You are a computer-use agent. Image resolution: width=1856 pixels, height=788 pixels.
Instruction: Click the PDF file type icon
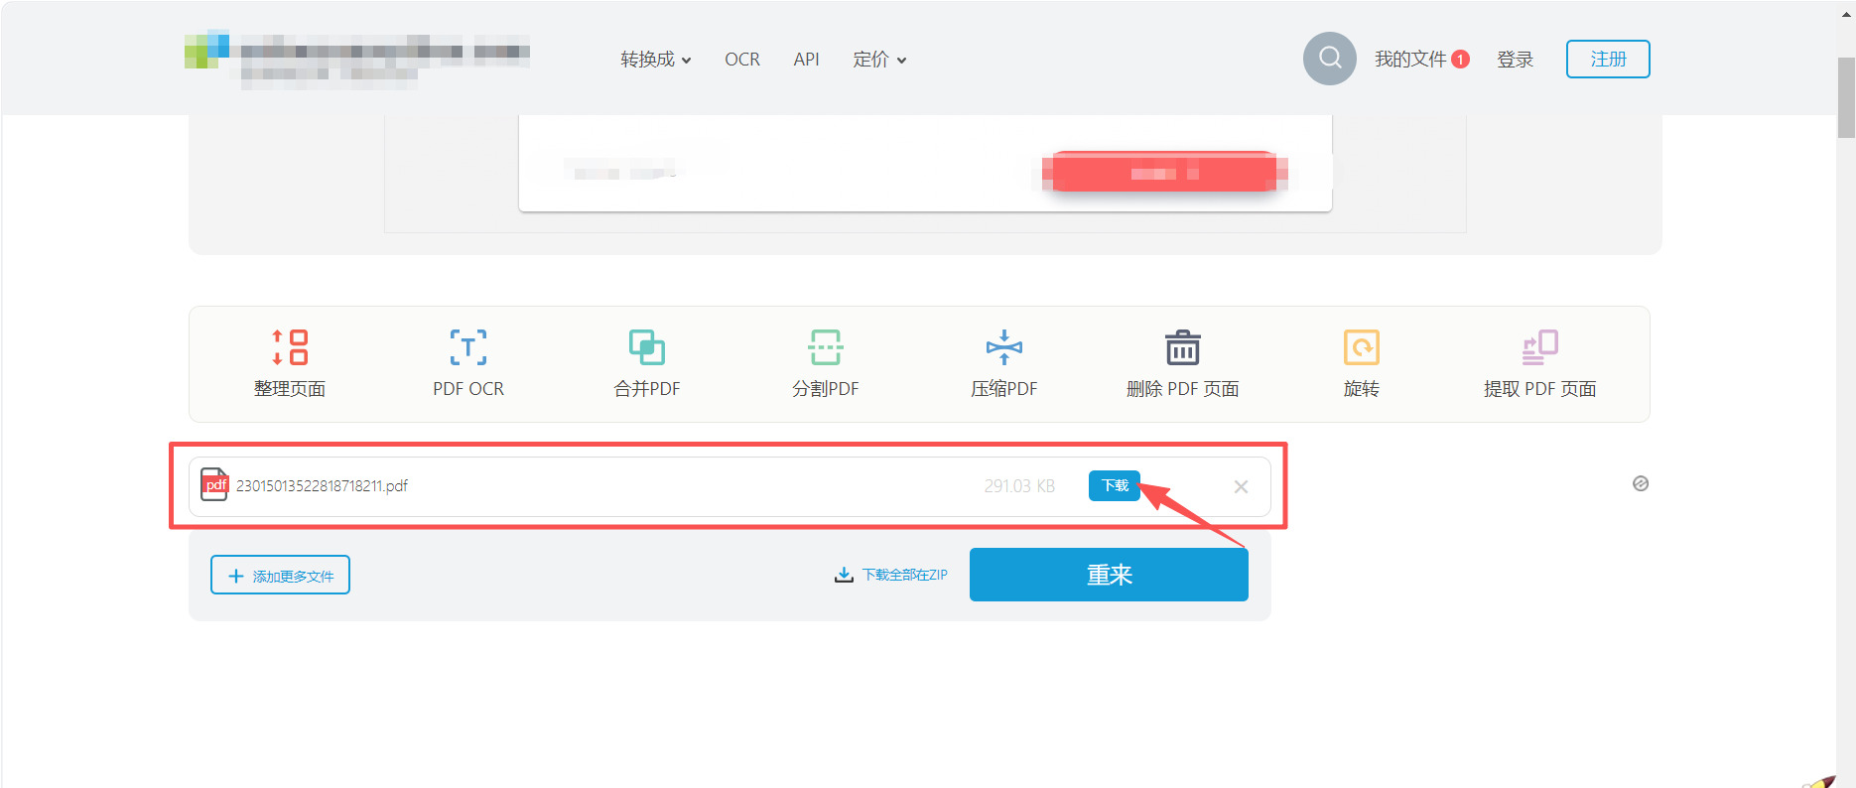pyautogui.click(x=214, y=484)
